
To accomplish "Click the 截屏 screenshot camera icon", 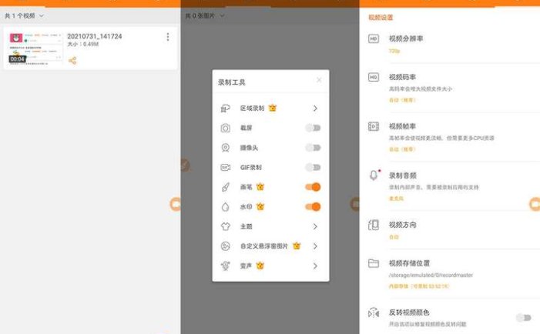I will (x=225, y=128).
